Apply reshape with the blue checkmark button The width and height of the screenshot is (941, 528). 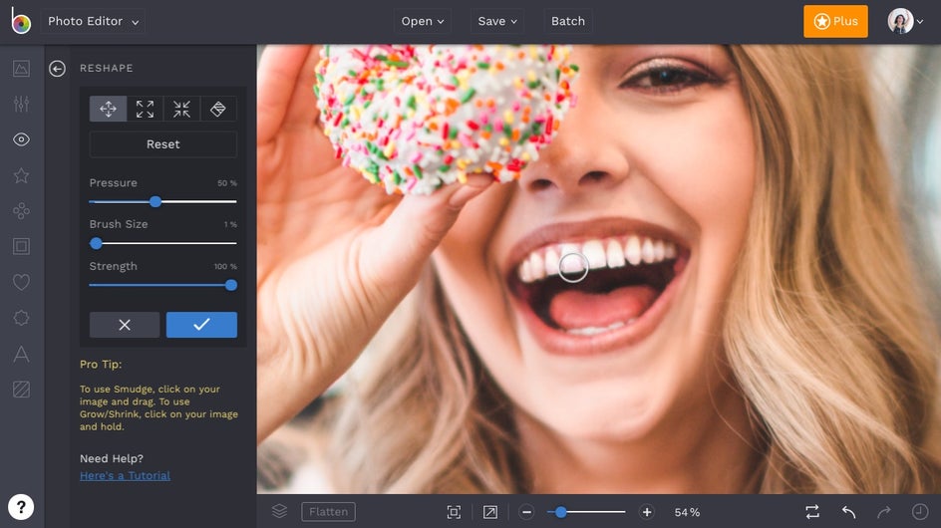click(201, 325)
